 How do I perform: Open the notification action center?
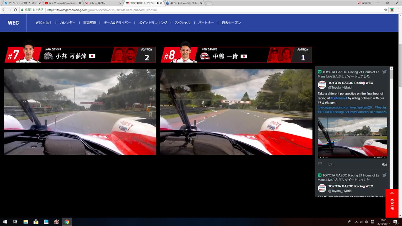tap(396, 222)
